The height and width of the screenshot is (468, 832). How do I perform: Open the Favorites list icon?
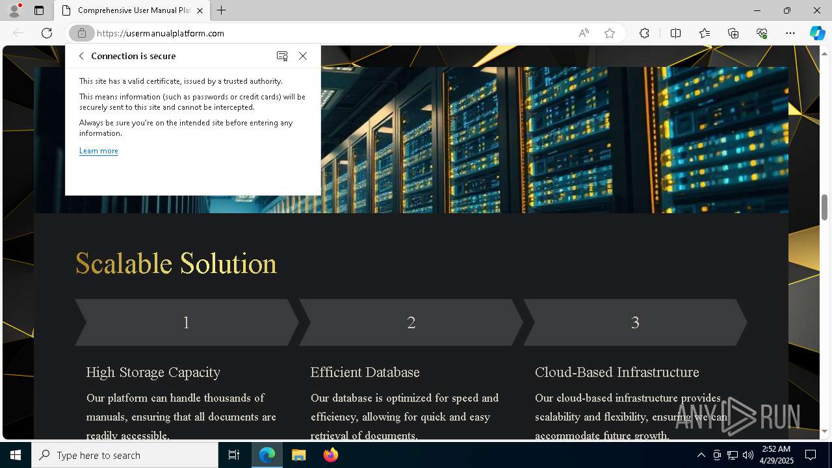point(705,33)
